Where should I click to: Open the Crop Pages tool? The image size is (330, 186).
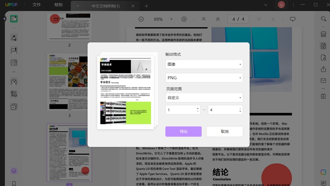(x=14, y=94)
